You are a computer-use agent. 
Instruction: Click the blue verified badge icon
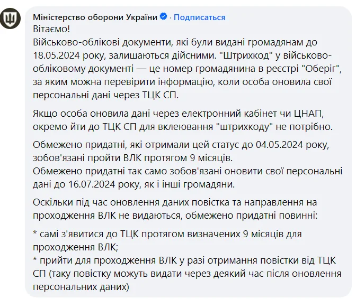click(163, 17)
